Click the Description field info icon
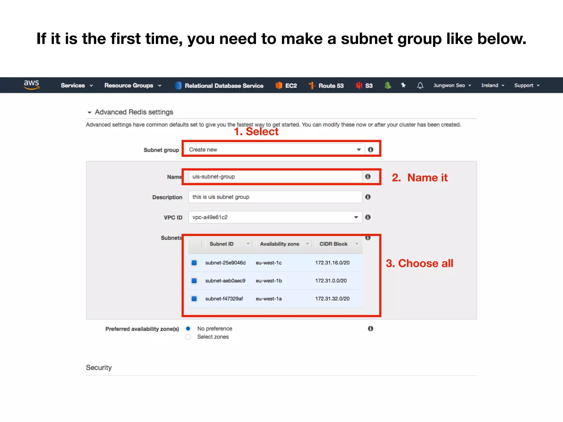The image size is (563, 422). click(368, 197)
